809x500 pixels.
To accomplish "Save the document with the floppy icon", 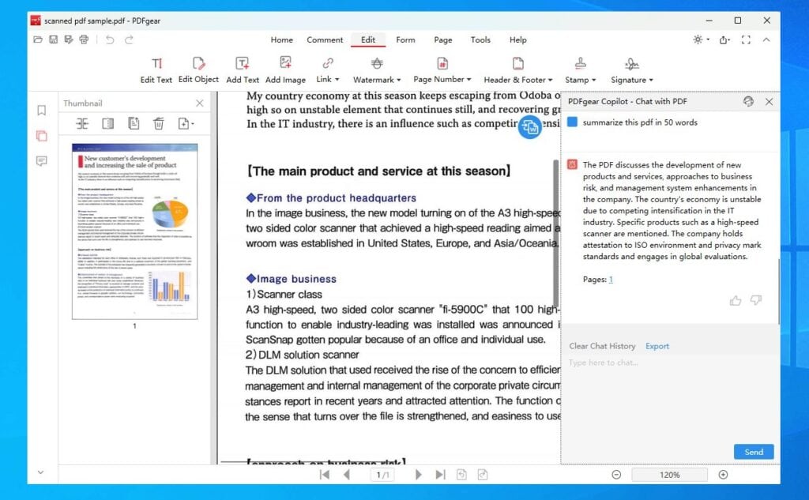I will click(x=53, y=39).
